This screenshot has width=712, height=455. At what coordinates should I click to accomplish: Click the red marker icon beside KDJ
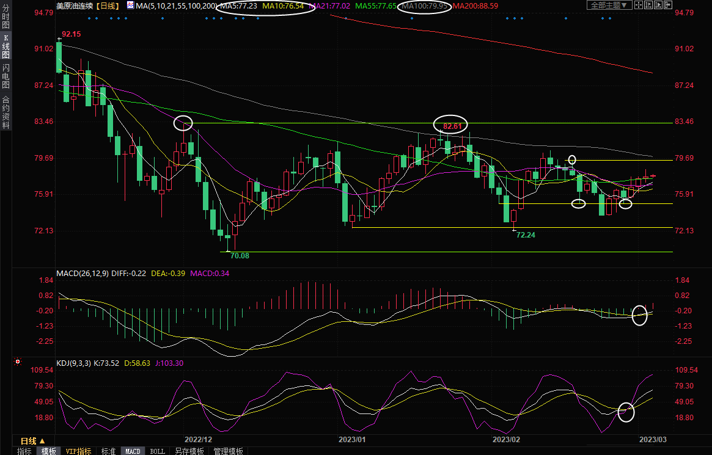(18, 363)
